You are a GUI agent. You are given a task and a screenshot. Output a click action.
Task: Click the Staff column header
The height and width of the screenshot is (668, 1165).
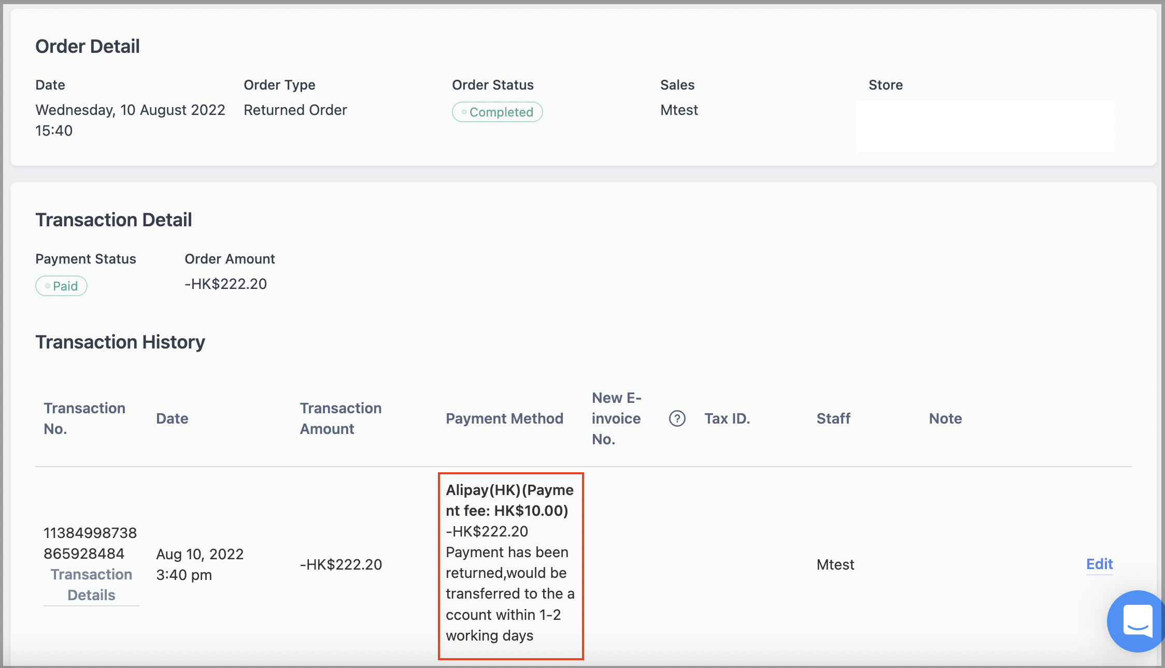tap(833, 418)
